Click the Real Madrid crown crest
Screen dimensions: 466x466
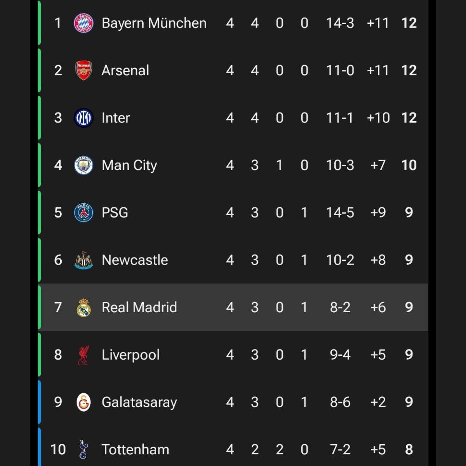(83, 307)
